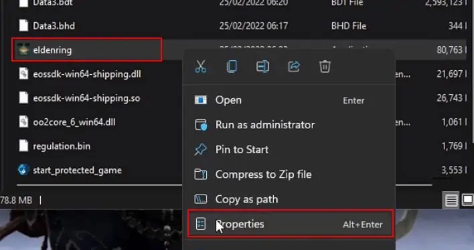The height and width of the screenshot is (250, 474).
Task: Click the 78.8 MB status bar text
Action: [16, 200]
